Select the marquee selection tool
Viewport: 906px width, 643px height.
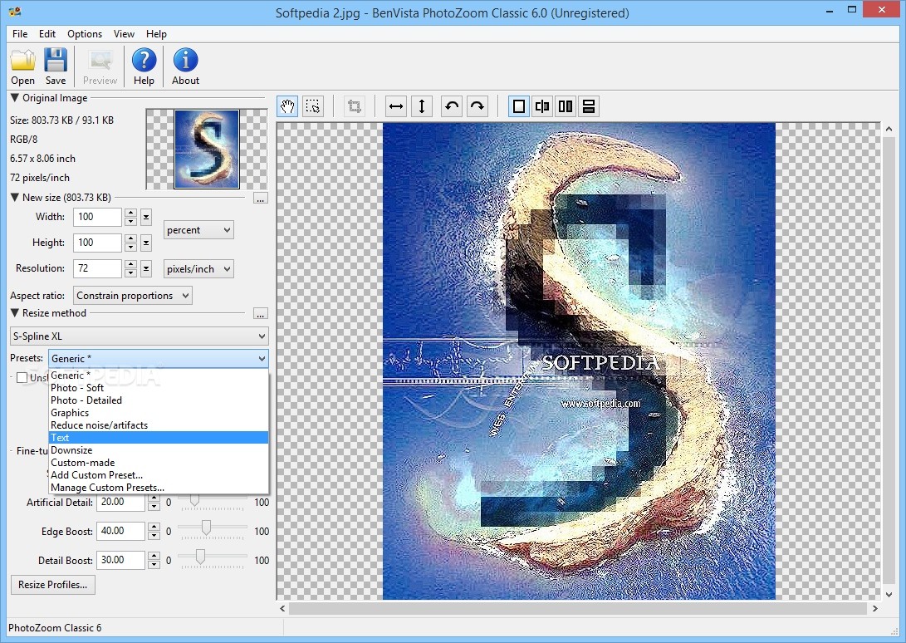312,106
